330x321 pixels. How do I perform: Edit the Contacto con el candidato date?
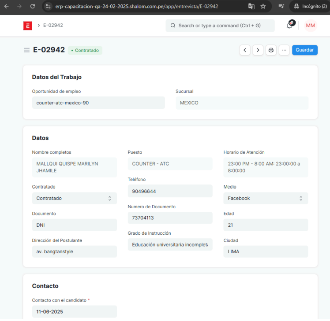click(x=74, y=311)
